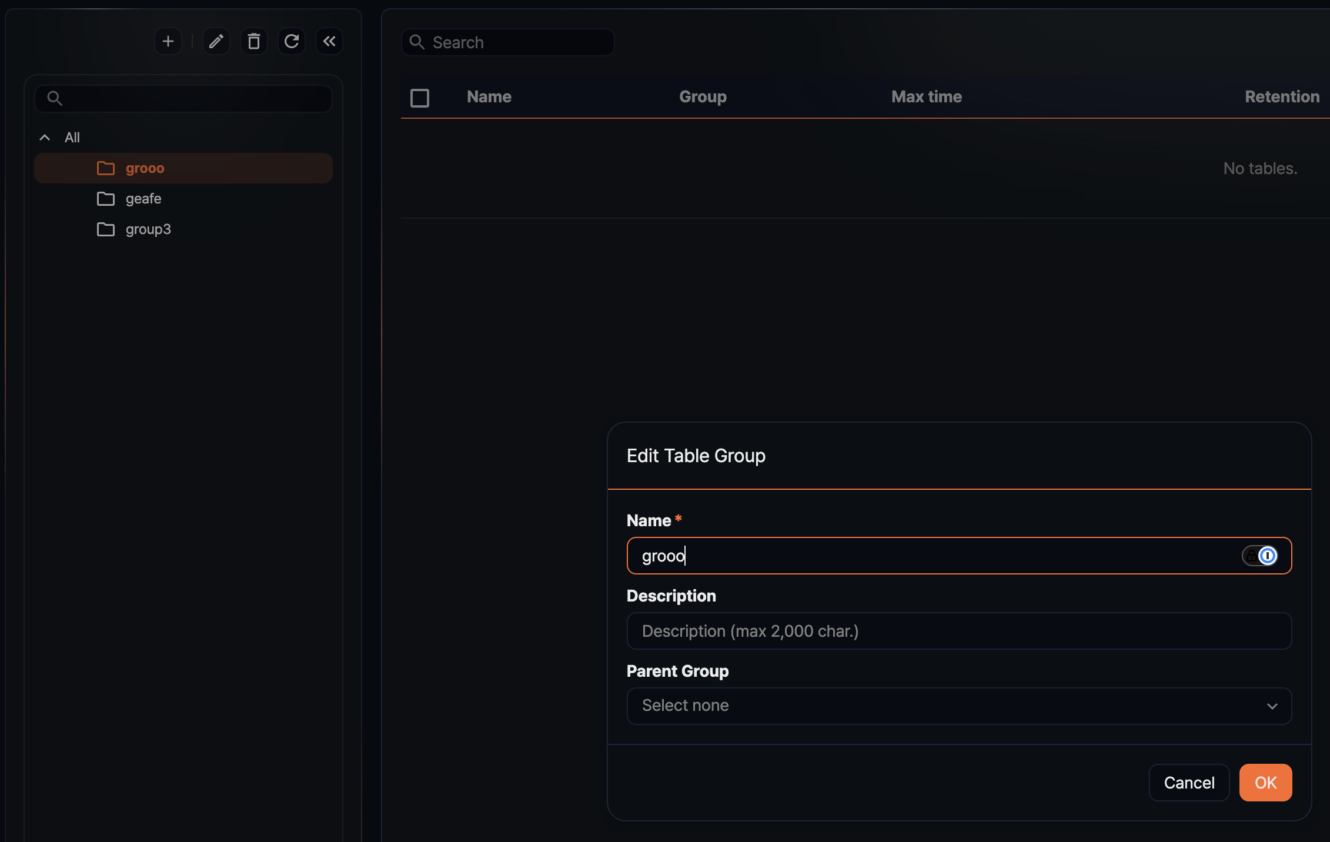Click the Parent Group dropdown arrow
Image resolution: width=1330 pixels, height=842 pixels.
pyautogui.click(x=1272, y=706)
